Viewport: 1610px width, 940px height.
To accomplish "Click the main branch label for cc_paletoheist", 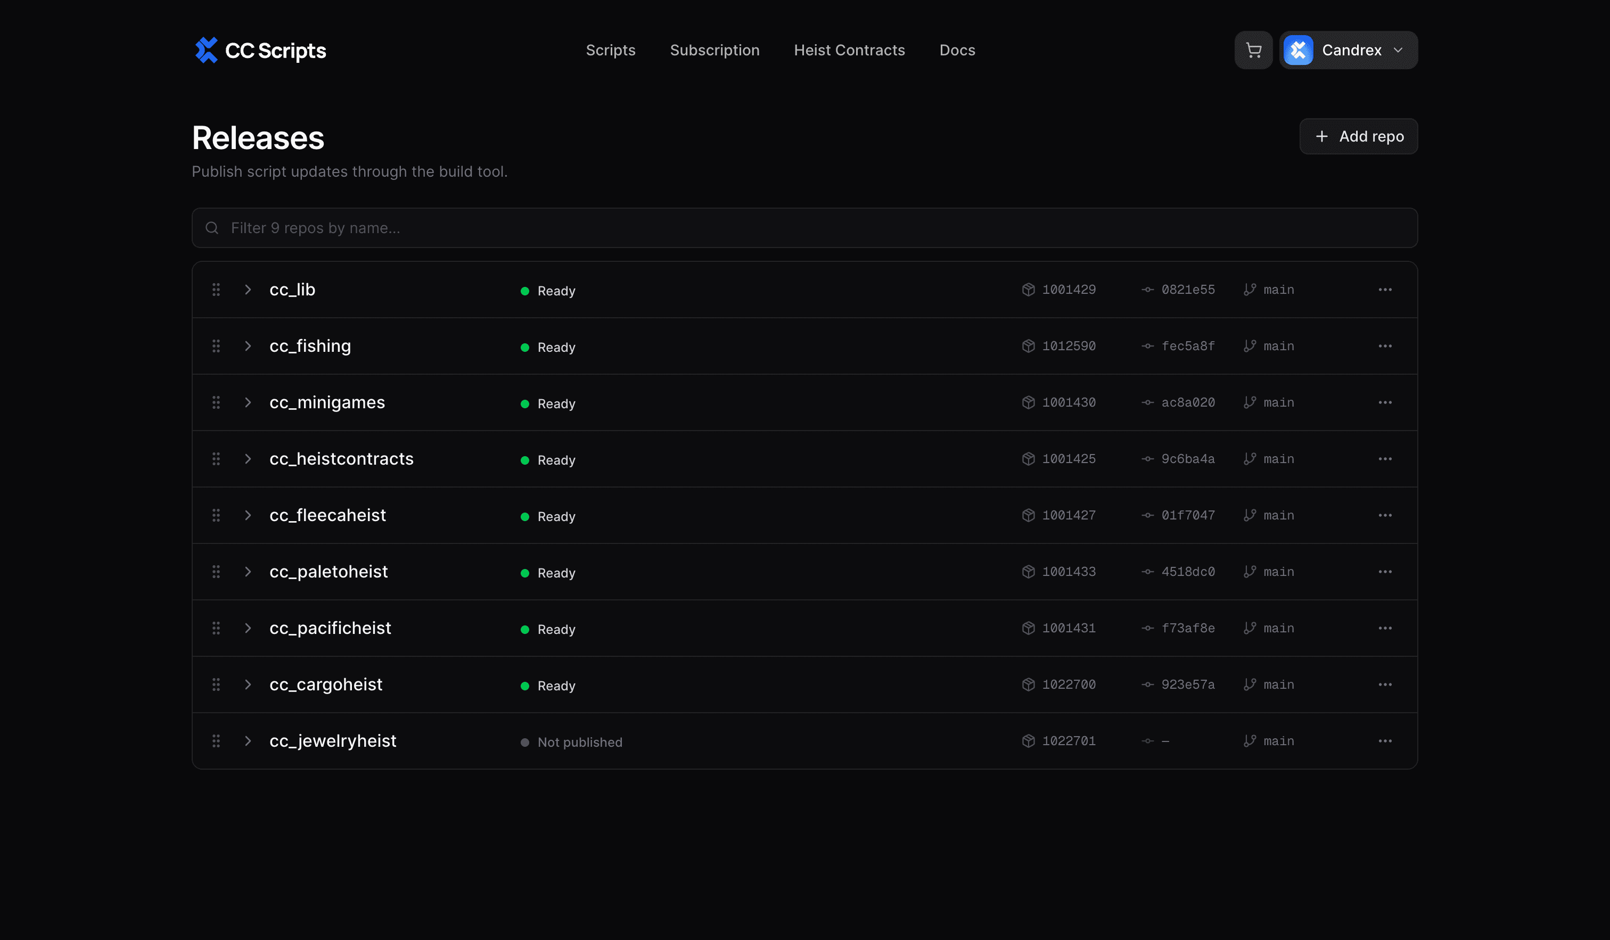I will (1278, 572).
